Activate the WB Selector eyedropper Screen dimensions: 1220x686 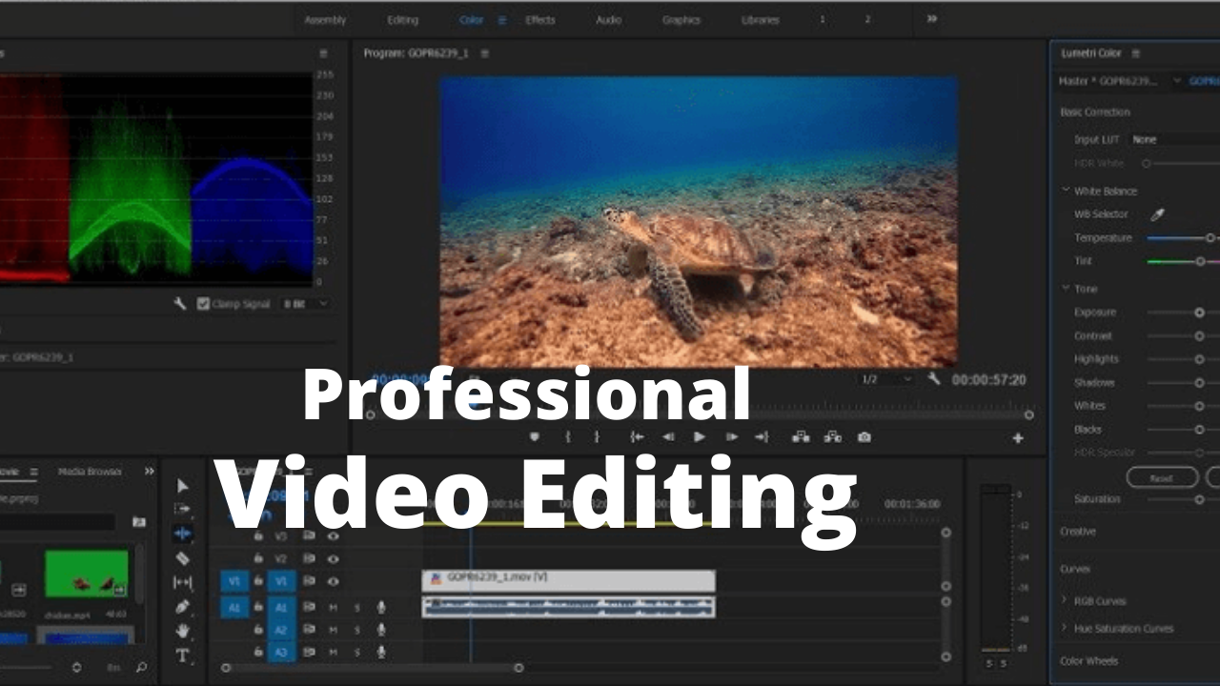pos(1157,214)
